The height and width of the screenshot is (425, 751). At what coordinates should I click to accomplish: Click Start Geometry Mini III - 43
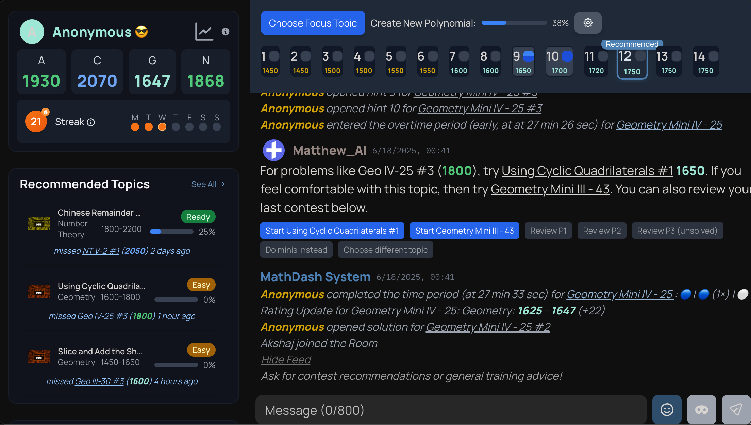click(x=464, y=231)
